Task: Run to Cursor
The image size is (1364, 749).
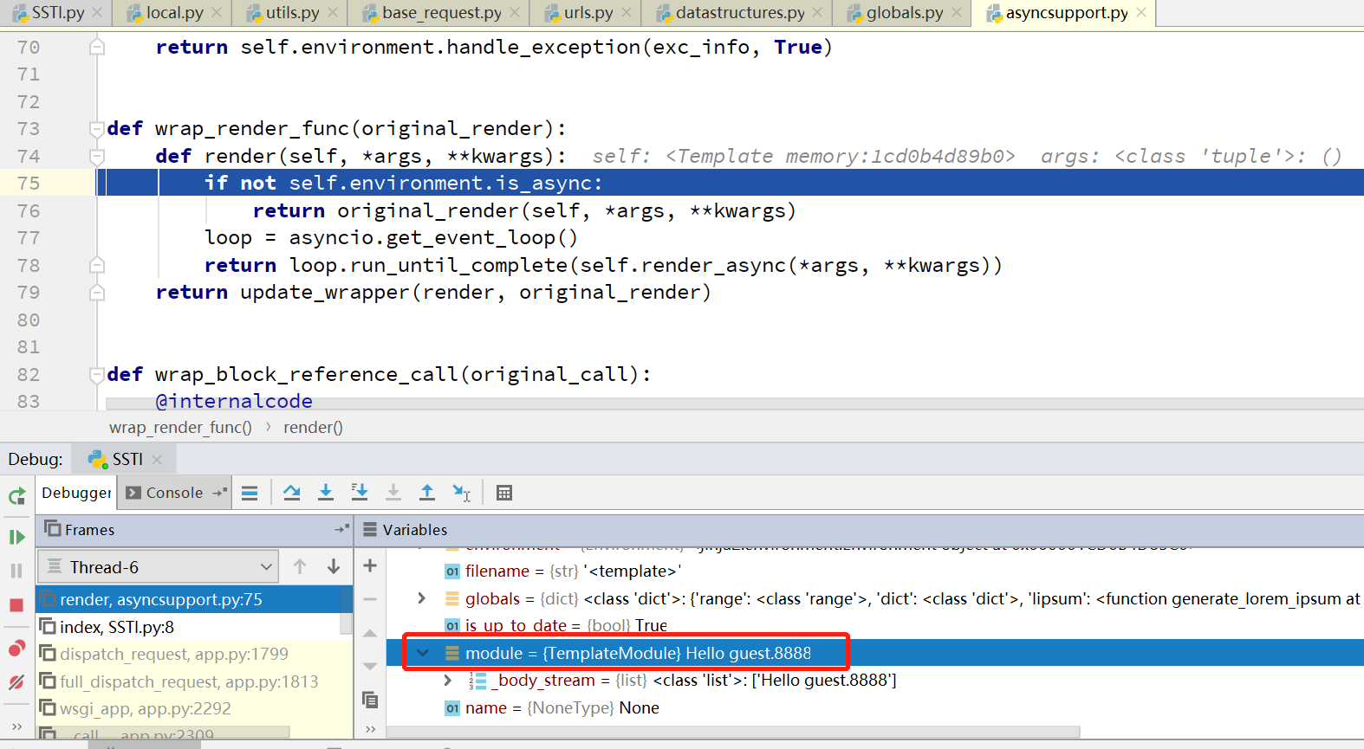Action: coord(461,493)
